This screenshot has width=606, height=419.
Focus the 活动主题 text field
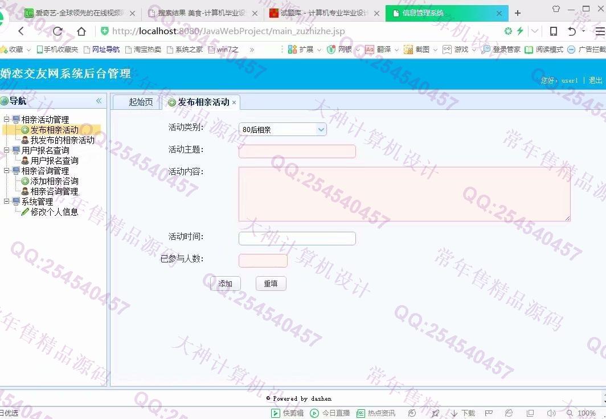[297, 151]
